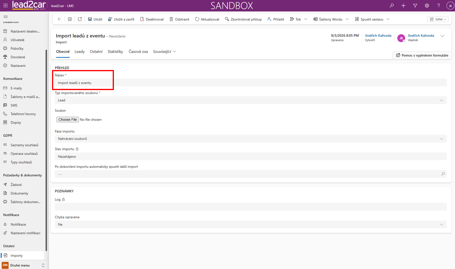455x269 pixels.
Task: Open Notifikace in the sidebar
Action: coord(18,224)
